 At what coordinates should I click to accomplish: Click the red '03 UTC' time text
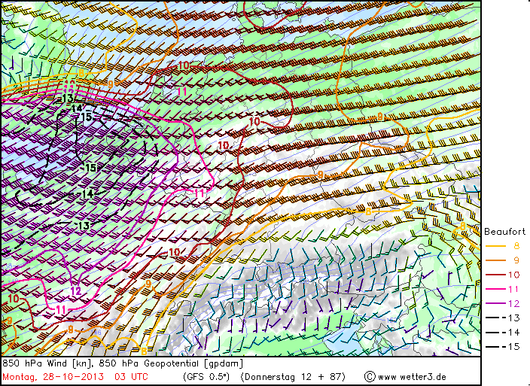click(131, 377)
